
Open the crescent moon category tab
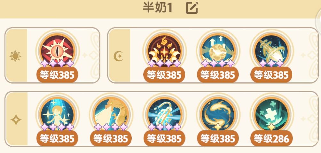pos(119,55)
